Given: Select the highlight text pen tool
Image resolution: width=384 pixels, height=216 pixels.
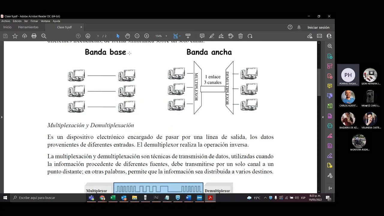Looking at the screenshot, I should coord(212,36).
